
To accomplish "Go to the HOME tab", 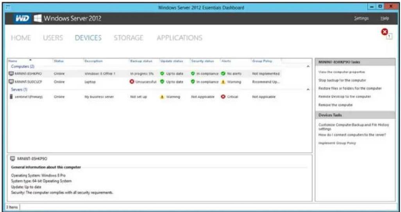I will click(x=21, y=38).
